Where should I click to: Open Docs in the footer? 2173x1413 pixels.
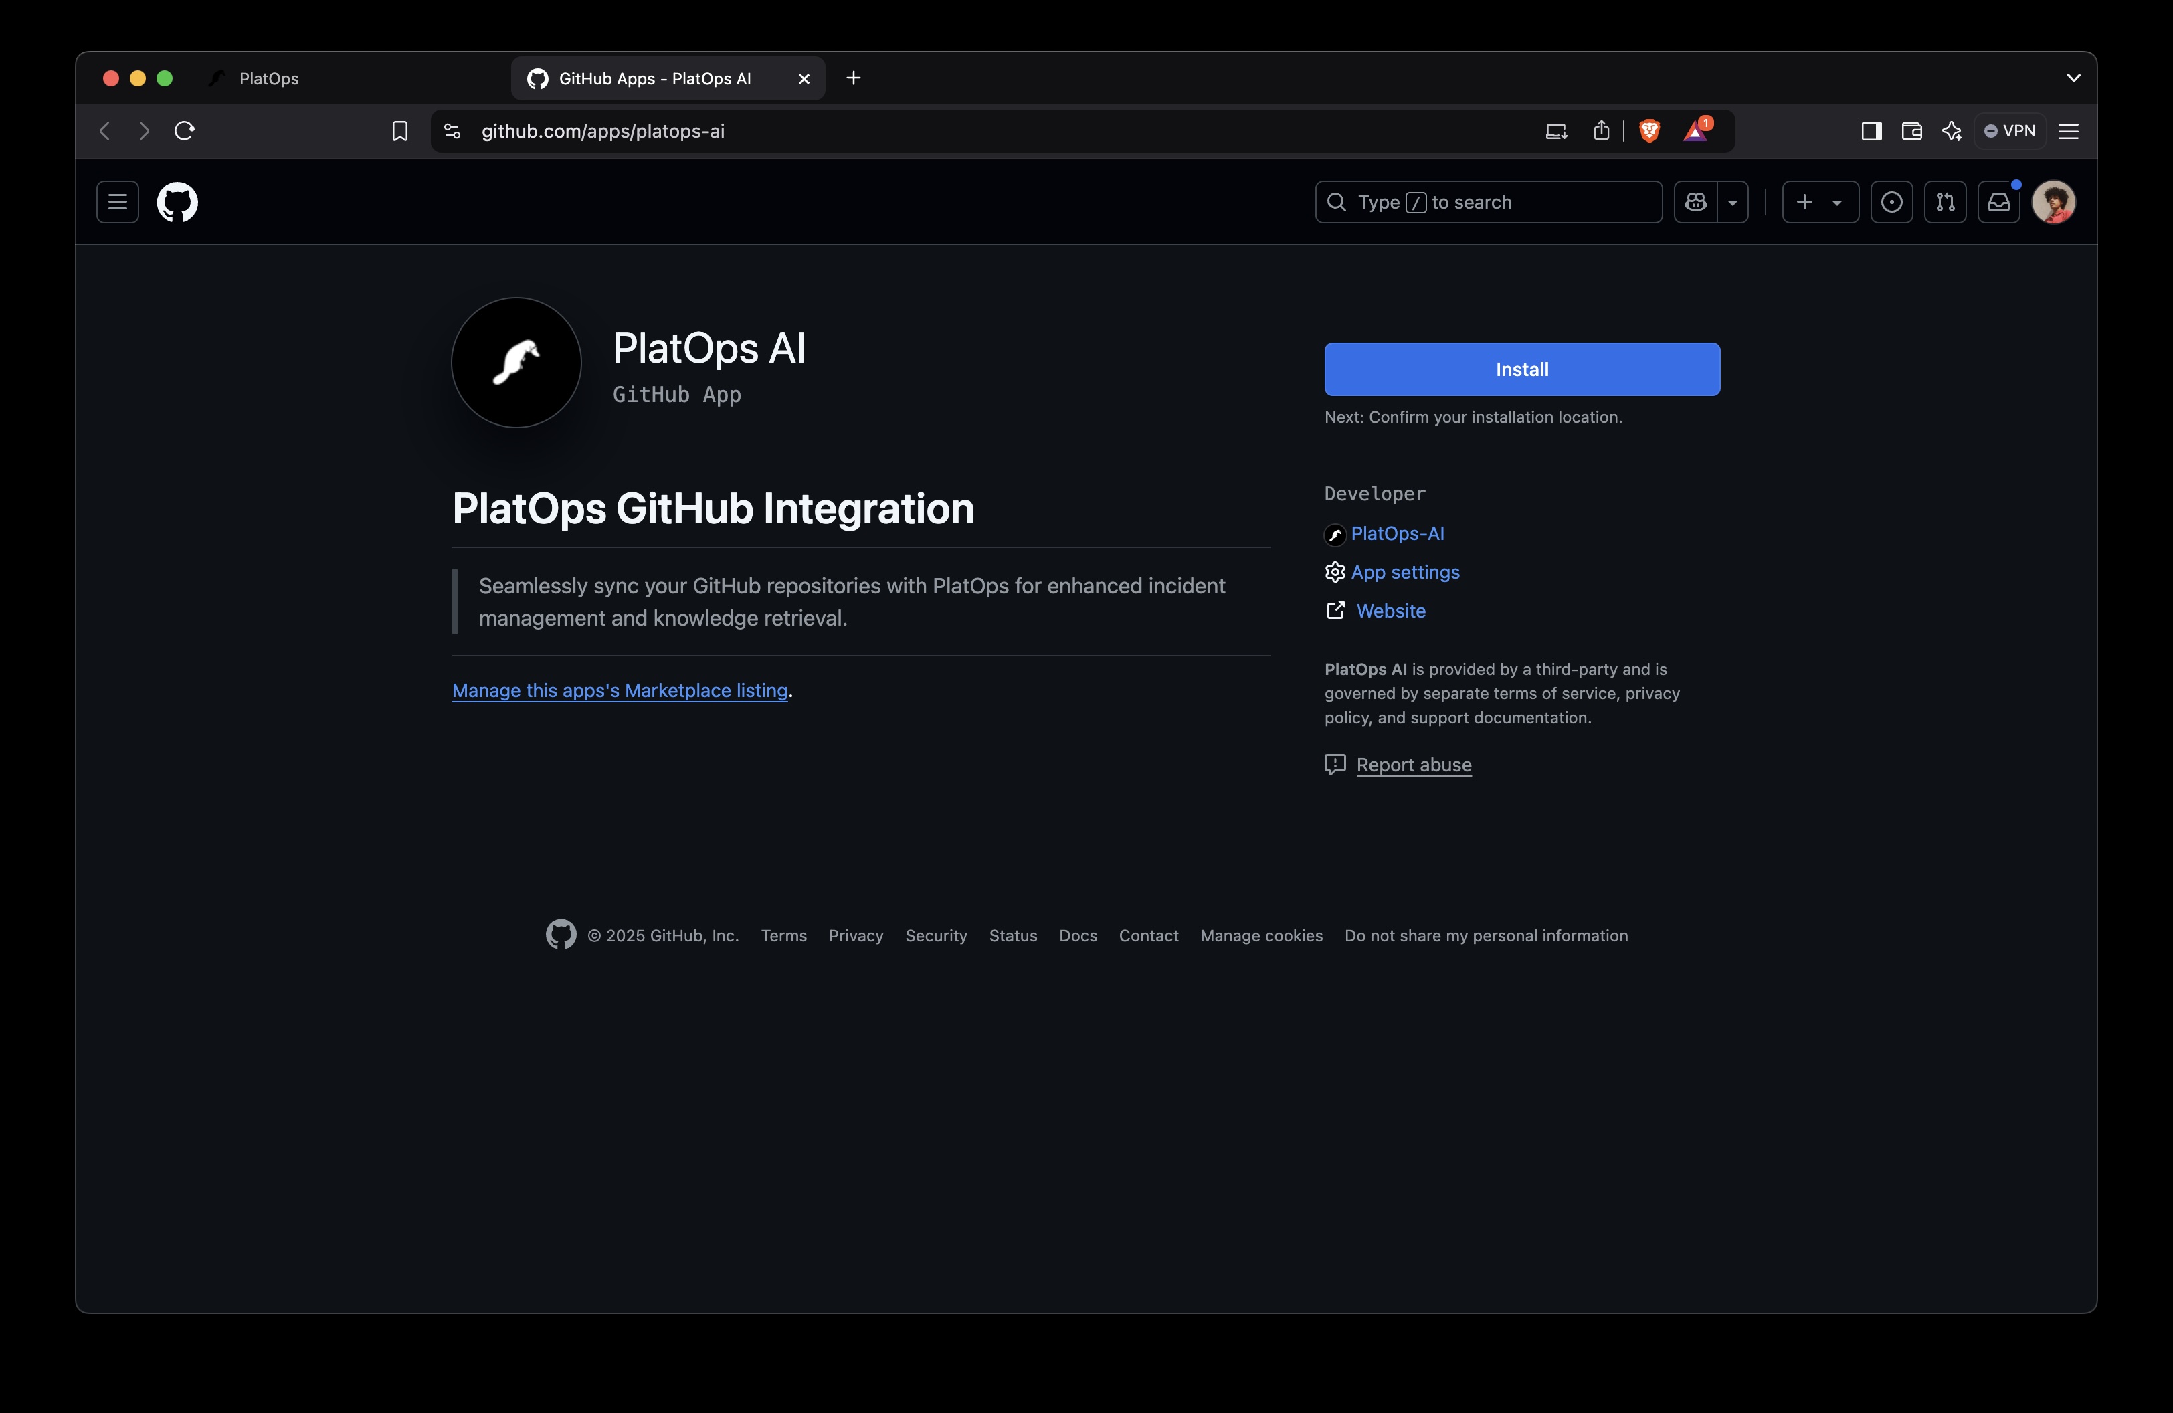[x=1077, y=935]
